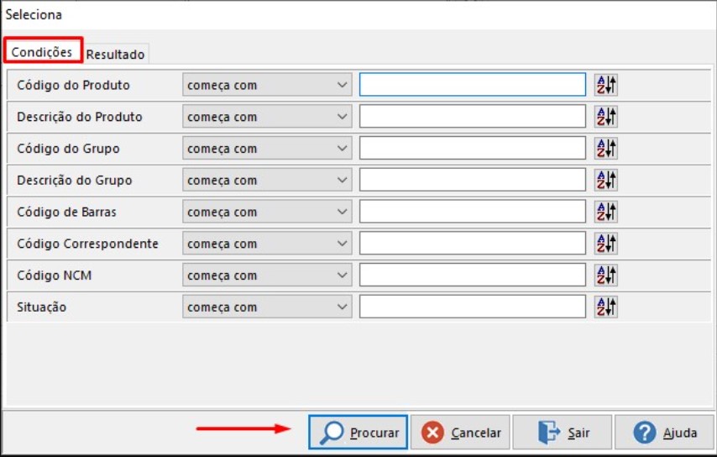Switch to the Resultado tab
Viewport: 717px width, 457px height.
tap(115, 54)
